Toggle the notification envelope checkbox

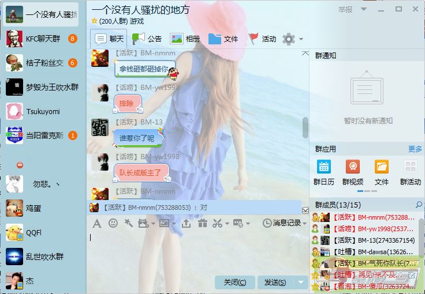305,210
